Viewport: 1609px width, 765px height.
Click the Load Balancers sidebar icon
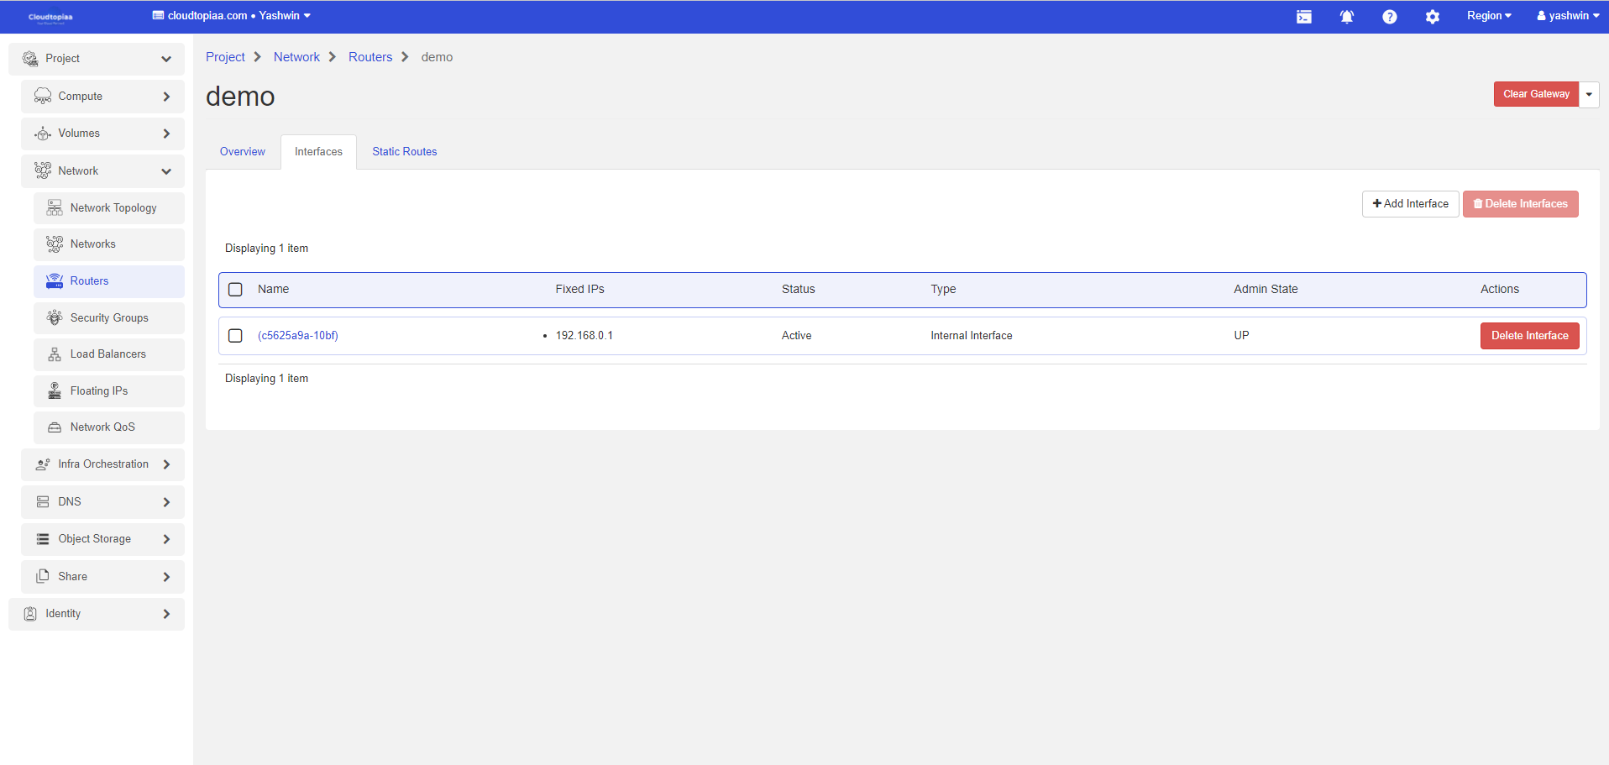click(55, 354)
